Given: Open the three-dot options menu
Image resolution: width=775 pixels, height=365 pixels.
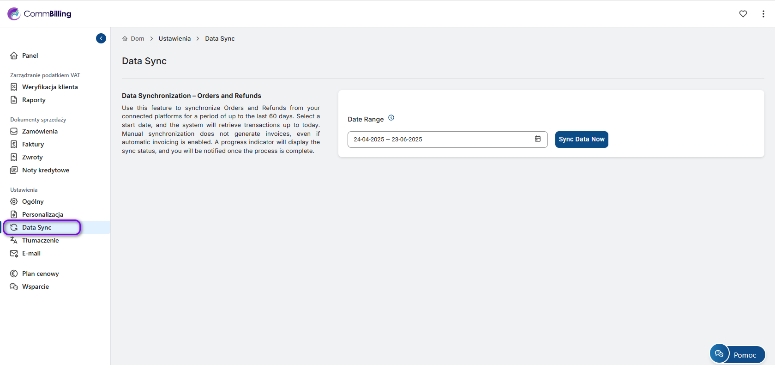Looking at the screenshot, I should coord(763,14).
